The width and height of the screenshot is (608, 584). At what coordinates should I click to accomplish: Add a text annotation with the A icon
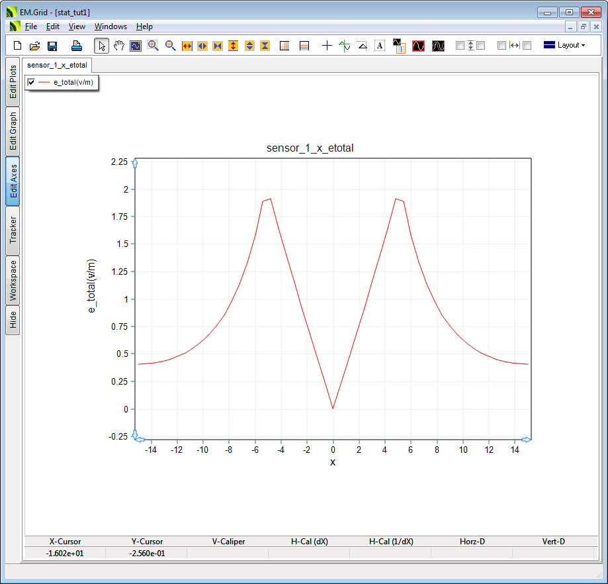click(380, 46)
